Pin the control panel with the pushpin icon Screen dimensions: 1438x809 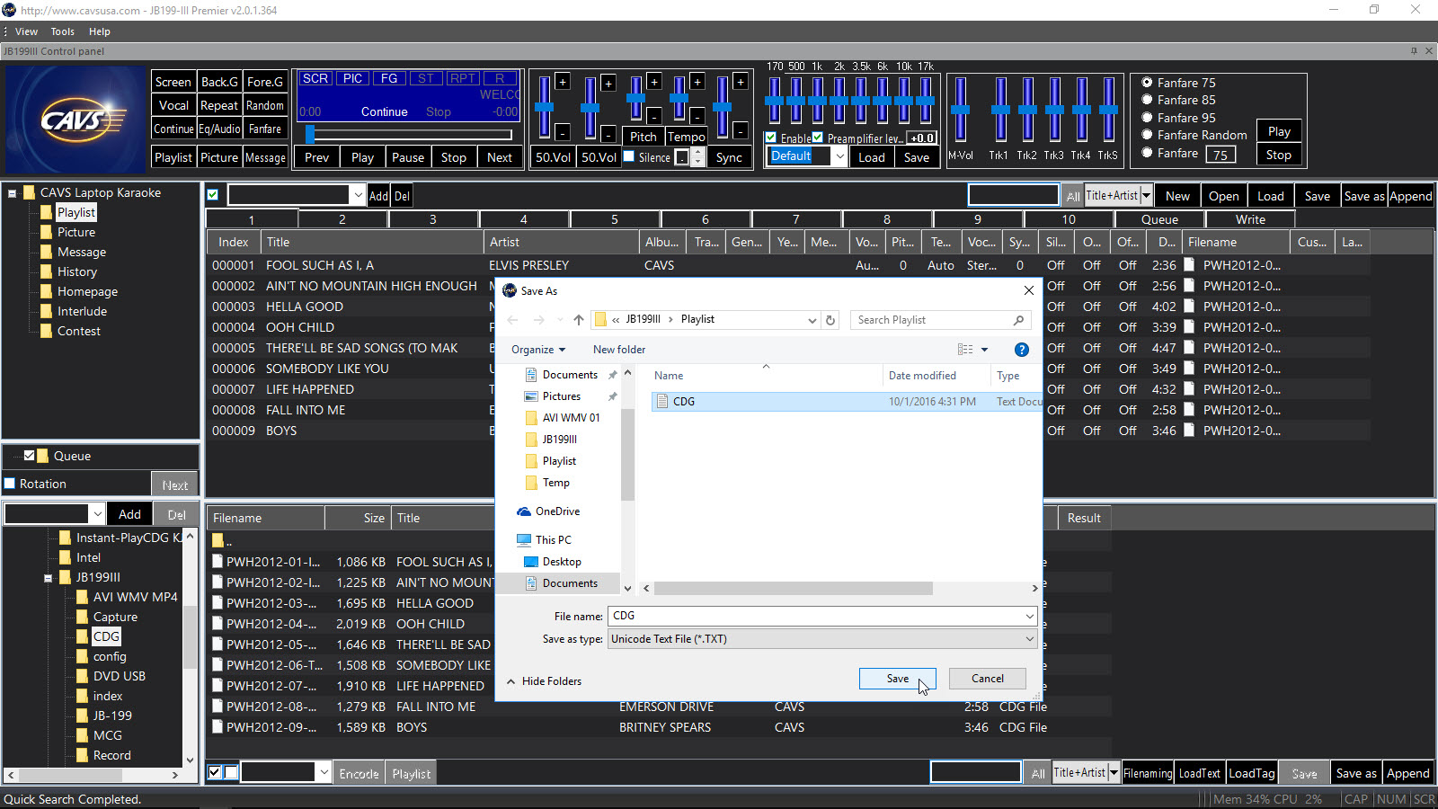tap(1414, 51)
